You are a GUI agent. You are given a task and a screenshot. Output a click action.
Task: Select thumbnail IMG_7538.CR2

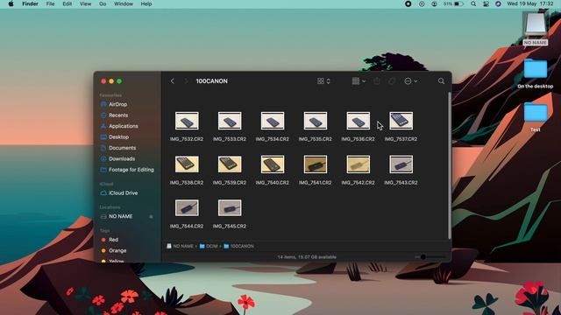tap(187, 164)
